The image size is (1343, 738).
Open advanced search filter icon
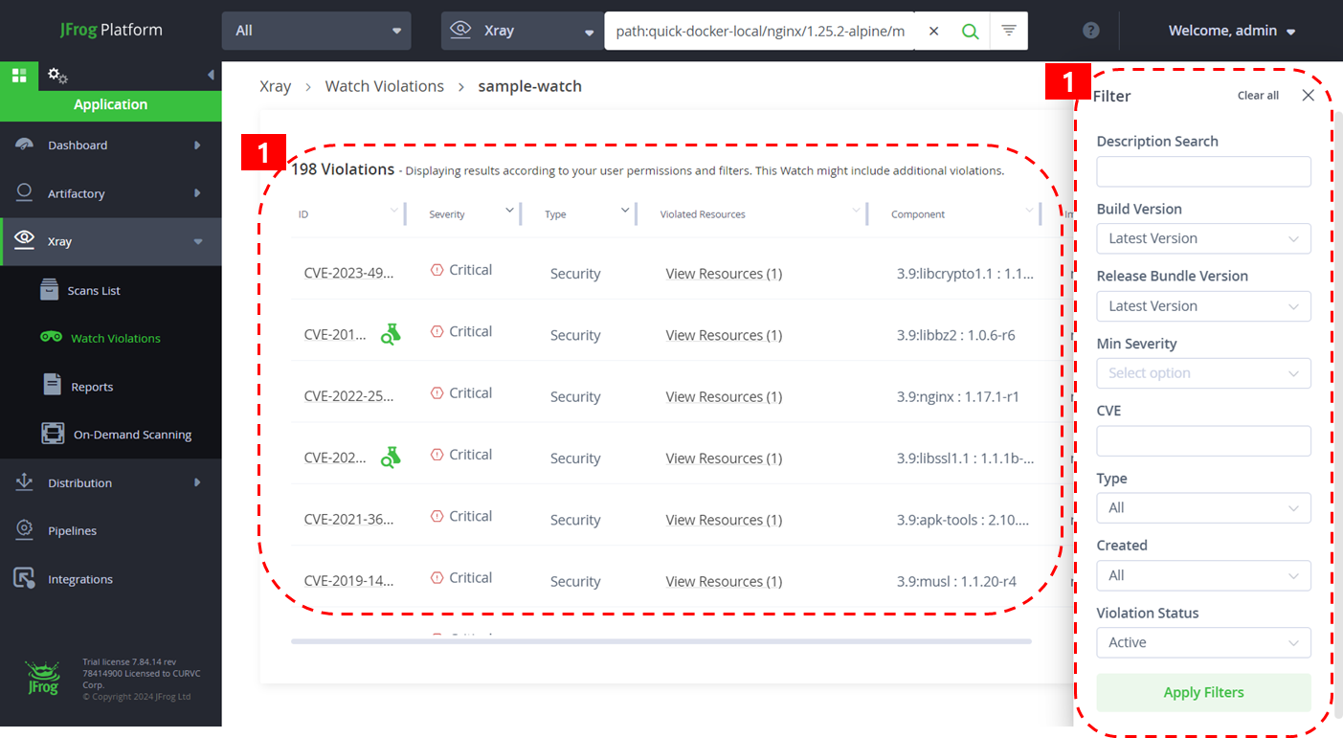[1008, 31]
